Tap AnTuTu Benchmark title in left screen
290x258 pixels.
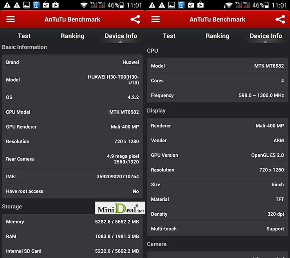[x=72, y=19]
